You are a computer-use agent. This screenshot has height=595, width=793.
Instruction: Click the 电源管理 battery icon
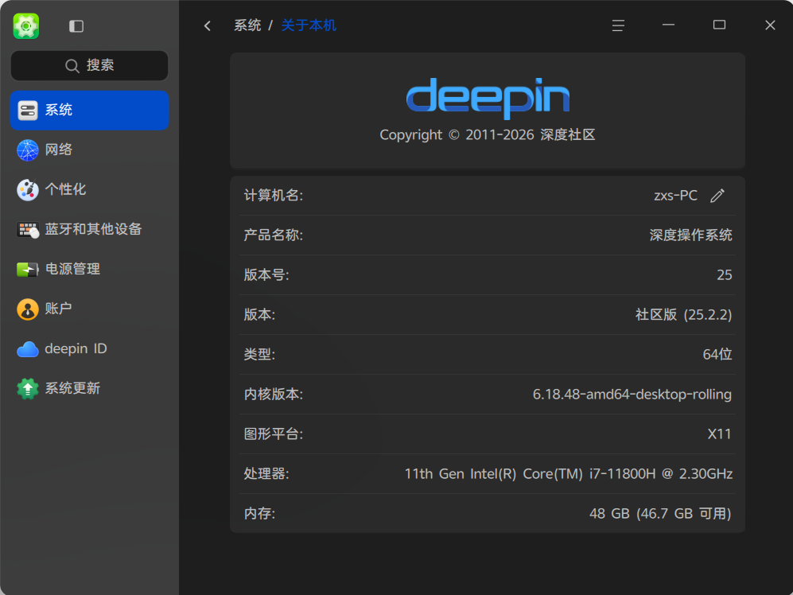(x=28, y=269)
